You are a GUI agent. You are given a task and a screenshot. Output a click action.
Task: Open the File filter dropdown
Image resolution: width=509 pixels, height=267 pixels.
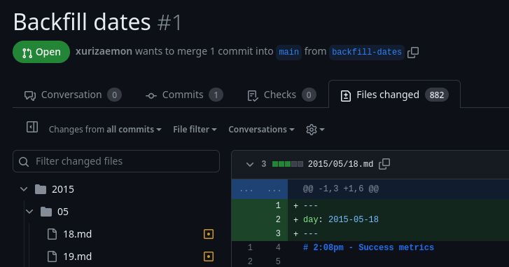[195, 130]
